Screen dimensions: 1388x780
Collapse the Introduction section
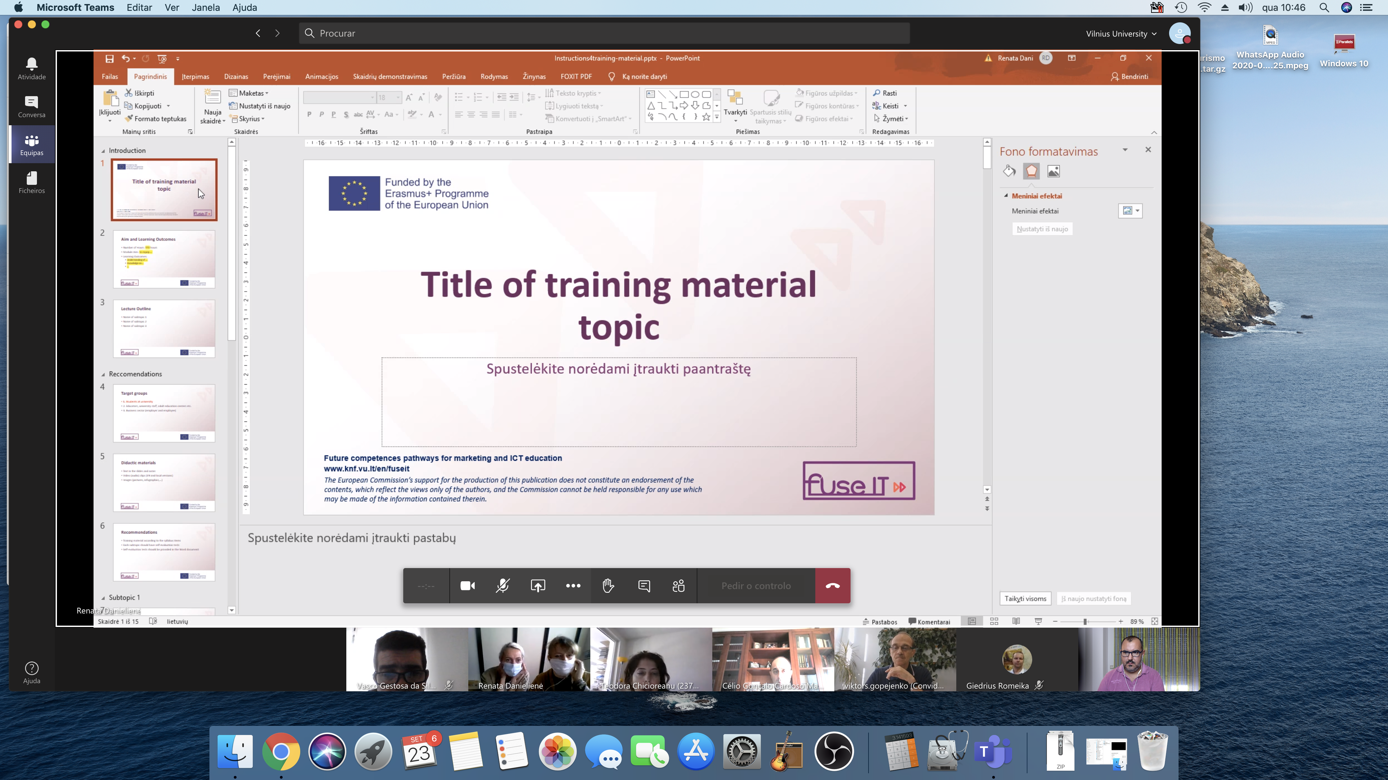coord(103,151)
